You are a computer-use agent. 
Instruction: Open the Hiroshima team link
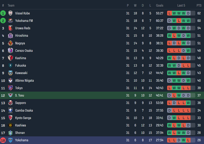[x=21, y=36]
